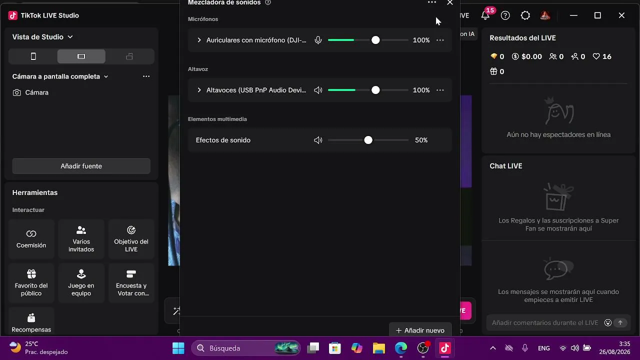Open the Juego en equipo tool
640x360 pixels.
[81, 283]
